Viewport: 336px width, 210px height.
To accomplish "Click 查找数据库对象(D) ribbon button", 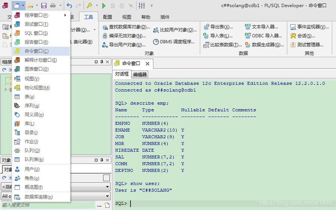I will coord(126,27).
